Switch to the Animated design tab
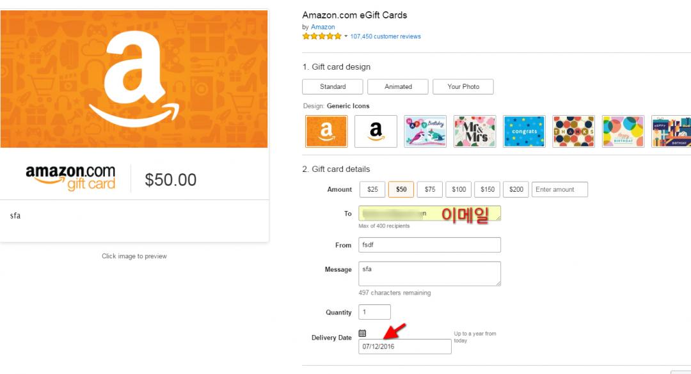 [398, 87]
